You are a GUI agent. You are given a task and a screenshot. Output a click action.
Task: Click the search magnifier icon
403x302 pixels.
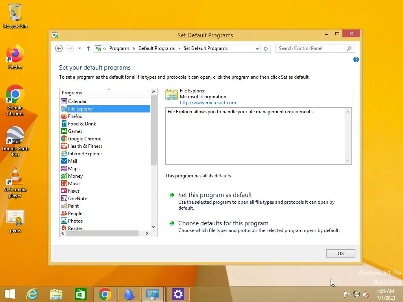[349, 48]
